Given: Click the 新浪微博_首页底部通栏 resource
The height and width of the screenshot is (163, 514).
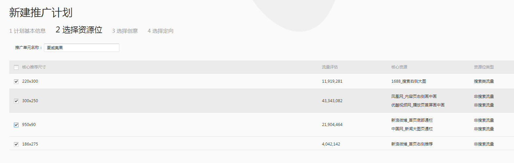Looking at the screenshot, I should pyautogui.click(x=412, y=120).
